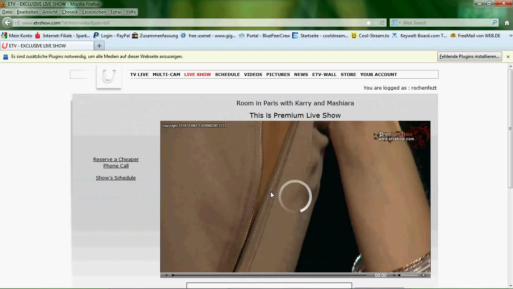Open the Chronik menu
Image resolution: width=513 pixels, height=289 pixels.
pyautogui.click(x=70, y=12)
